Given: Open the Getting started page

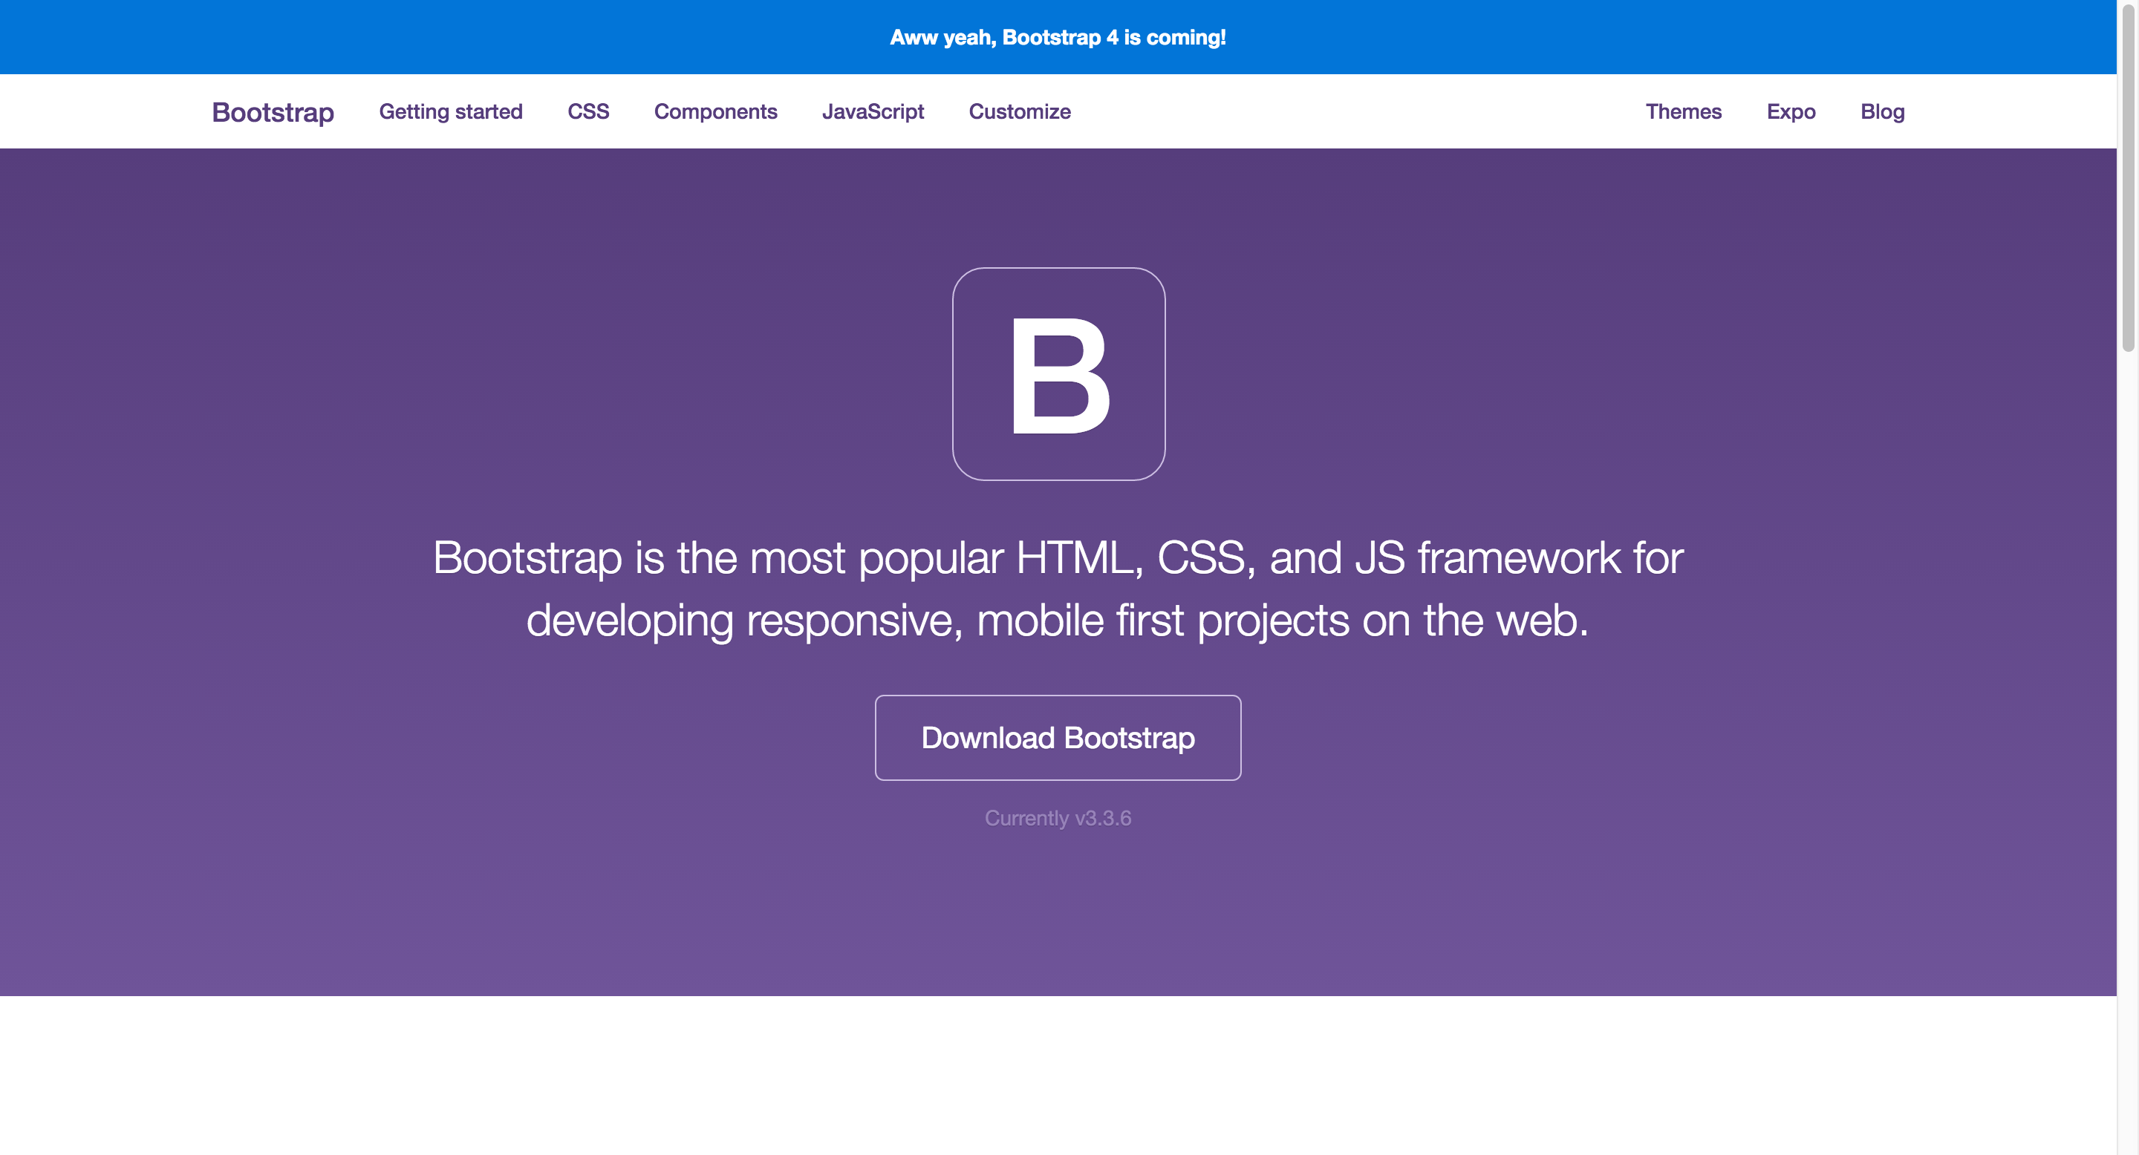Looking at the screenshot, I should point(451,112).
